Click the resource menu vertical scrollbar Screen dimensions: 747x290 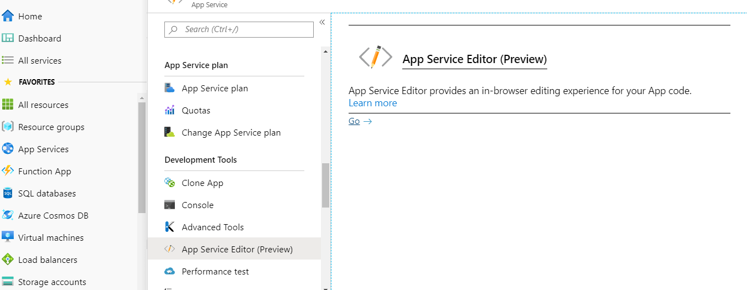(x=325, y=185)
